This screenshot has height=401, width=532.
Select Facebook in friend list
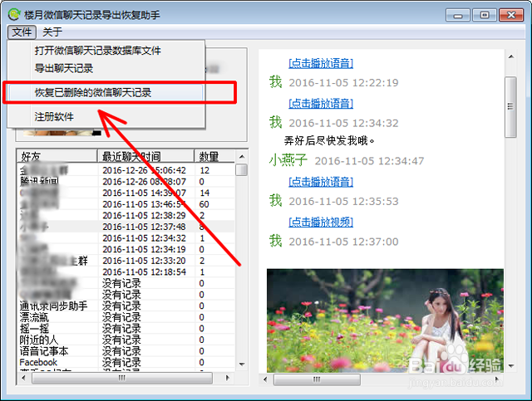(126, 362)
